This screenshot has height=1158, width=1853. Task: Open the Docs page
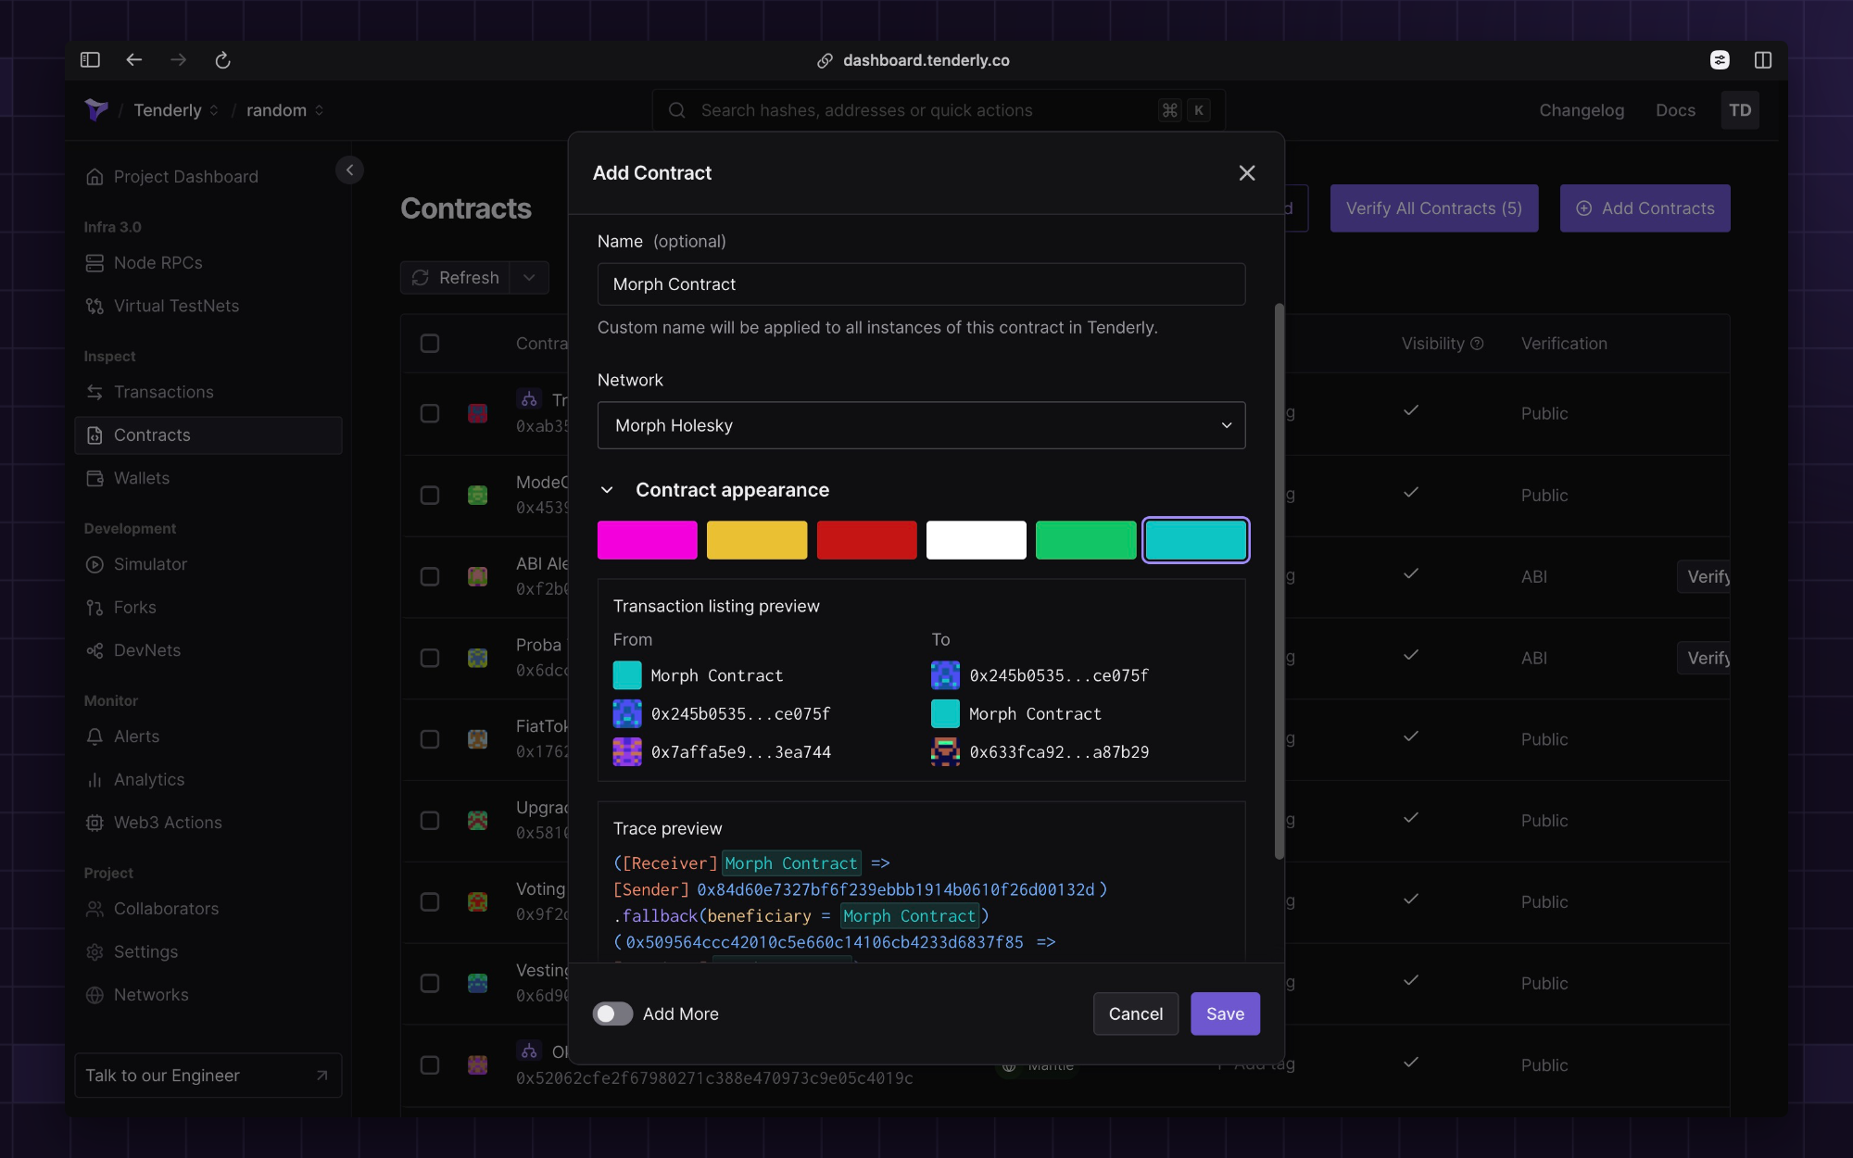click(1675, 110)
